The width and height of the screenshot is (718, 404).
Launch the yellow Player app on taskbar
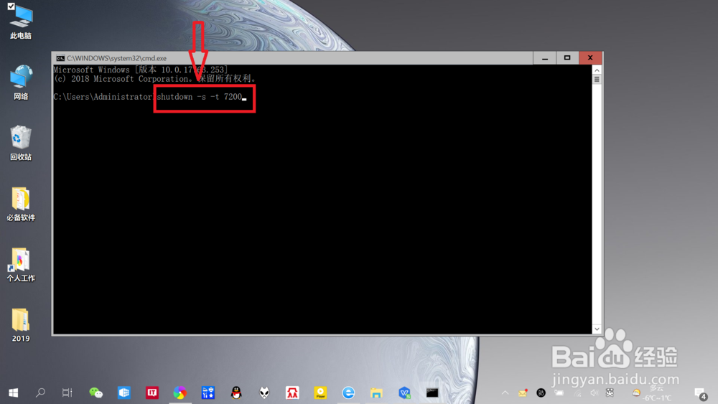(320, 393)
